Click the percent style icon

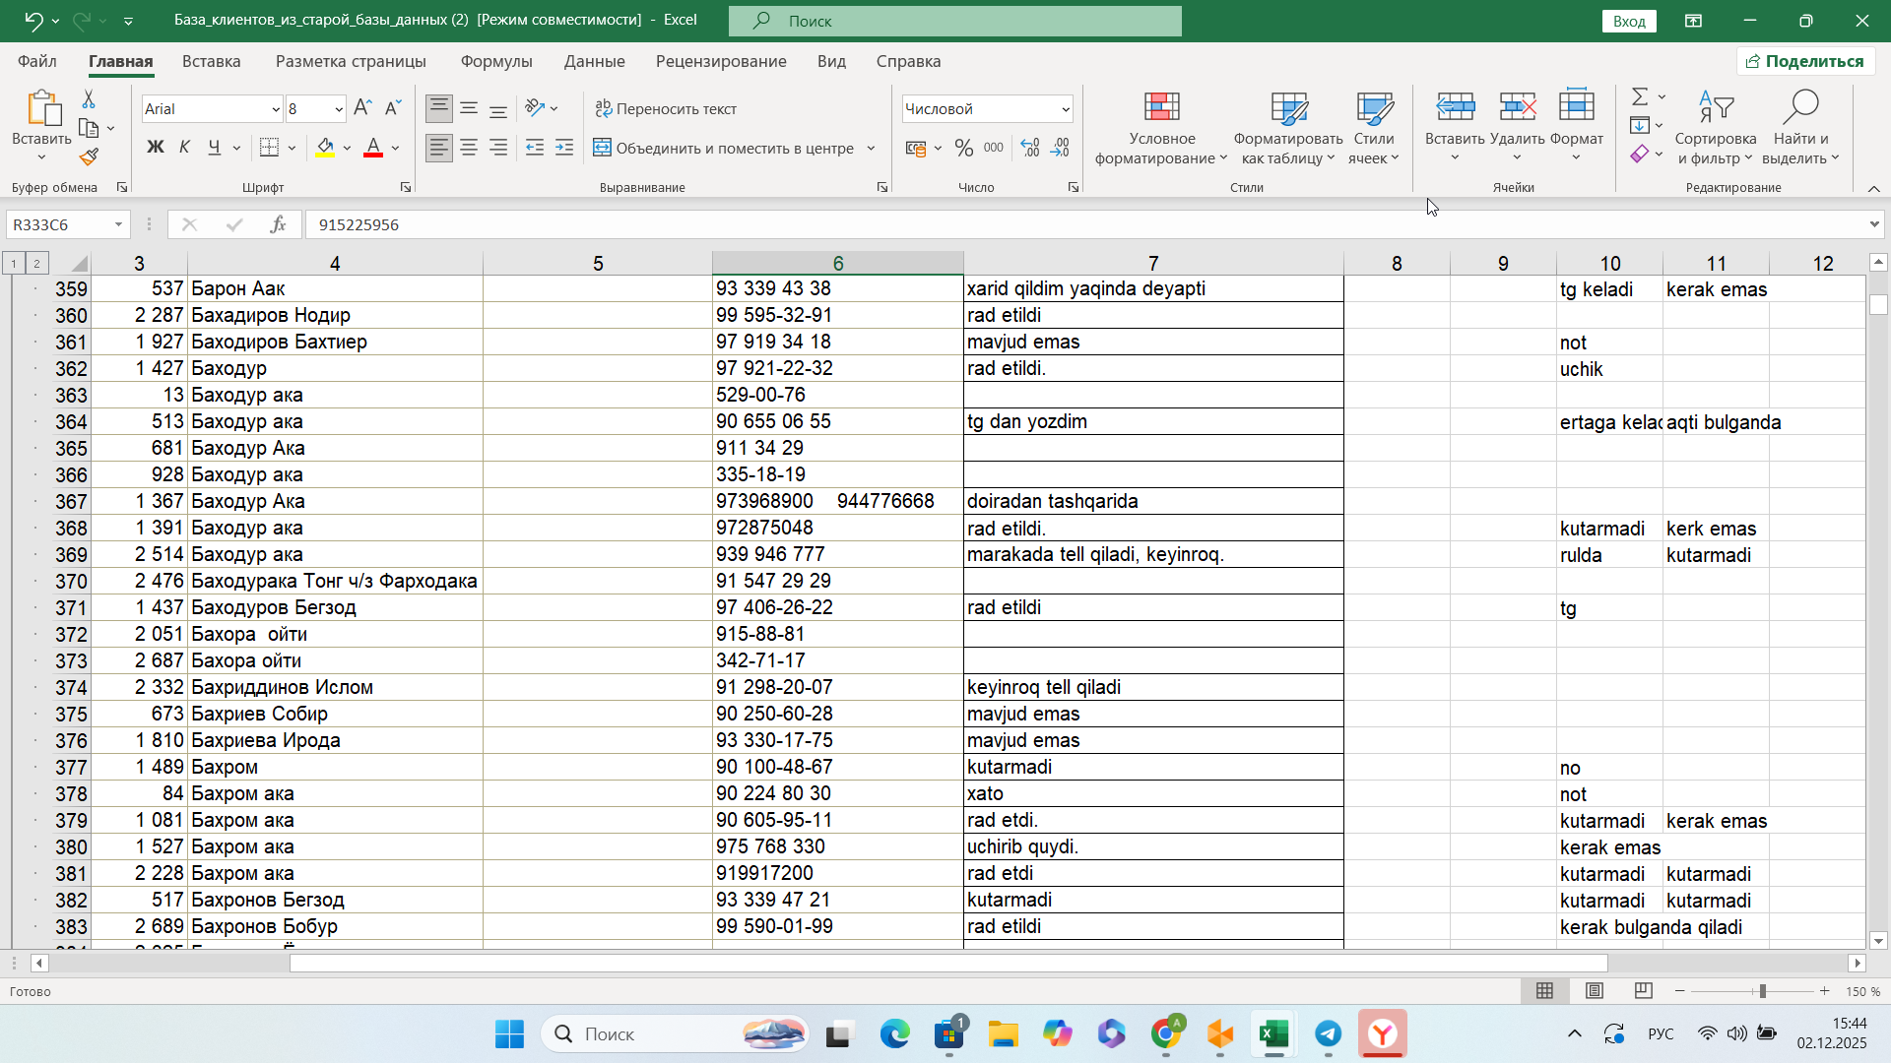963,148
